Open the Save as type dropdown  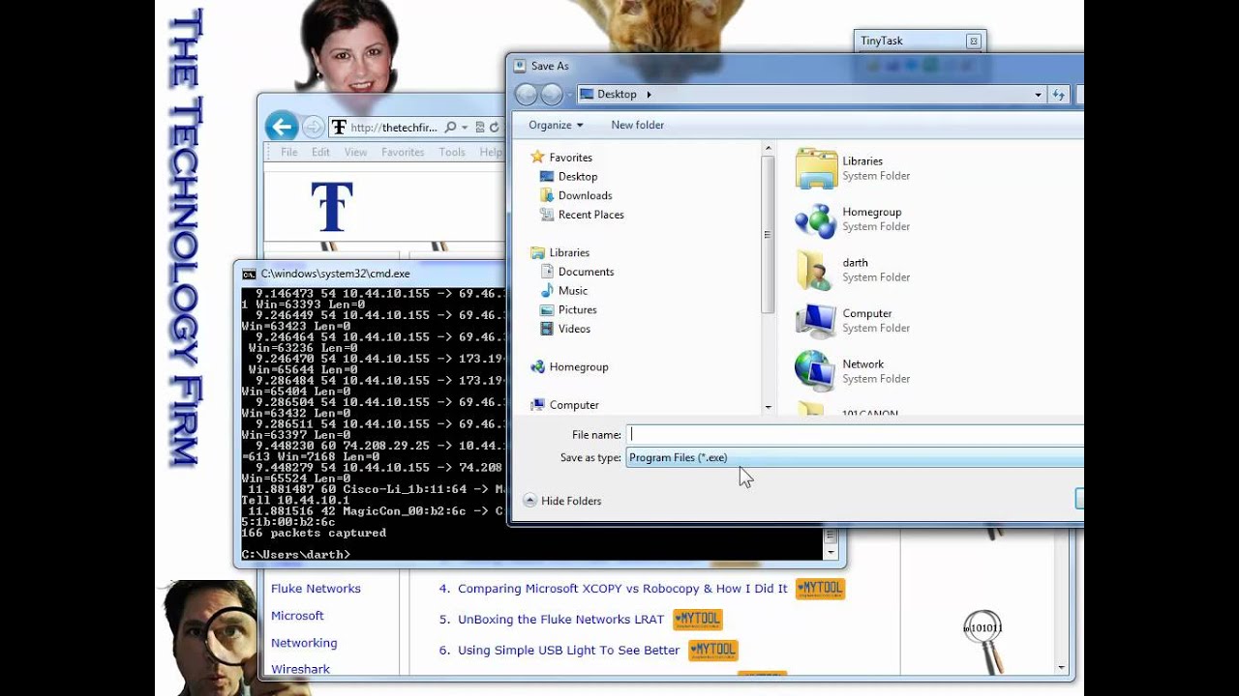pos(856,457)
